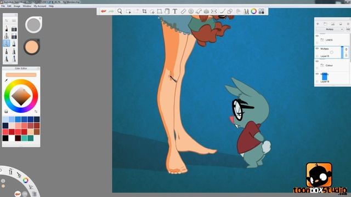Click inside the saturation diamond
351x197 pixels.
[x=21, y=96]
